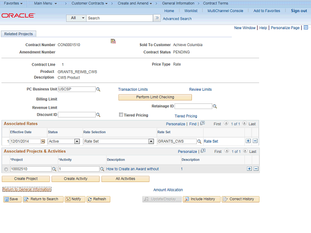This screenshot has height=233, width=311.
Task: View all icon in Associated Projects header
Action: (203, 151)
